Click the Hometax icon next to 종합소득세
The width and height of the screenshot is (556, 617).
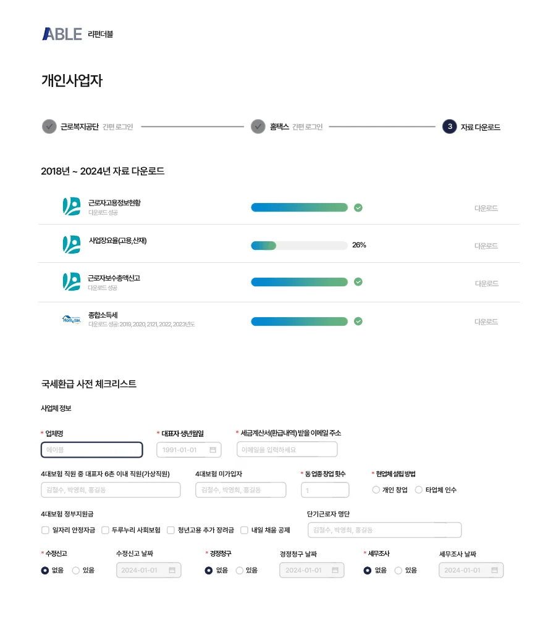coord(72,319)
